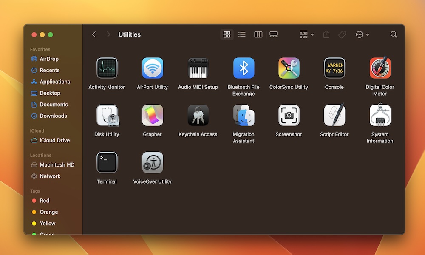Select the VoiceOver Utility icon
425x255 pixels.
click(152, 162)
